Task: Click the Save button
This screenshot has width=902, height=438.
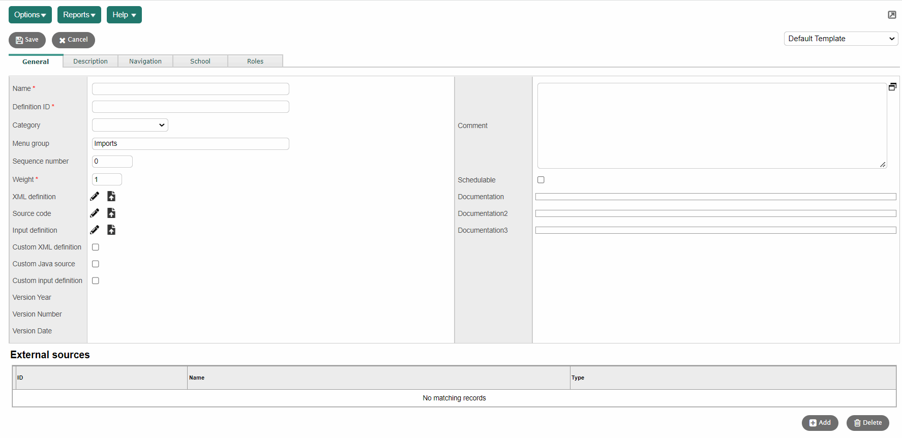Action: pos(27,40)
